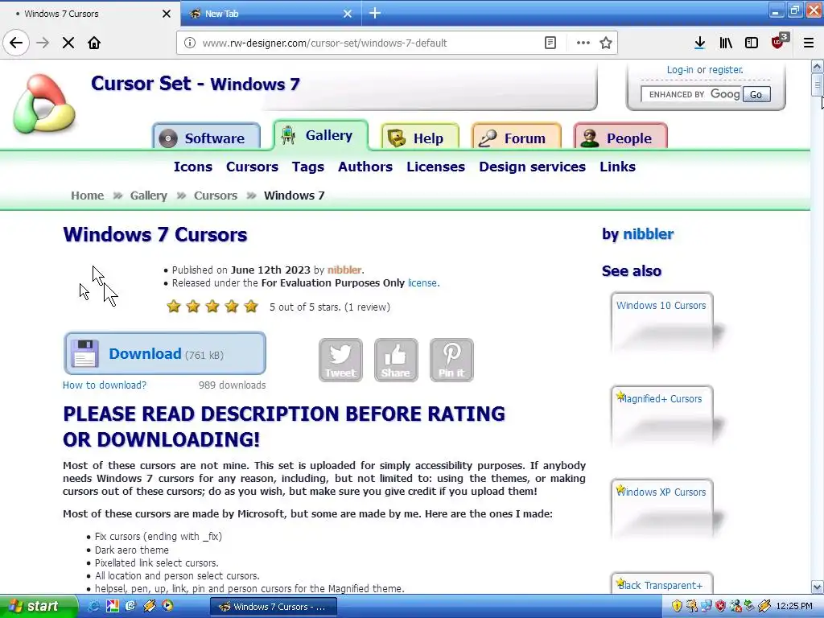Go back with the browser back arrow
This screenshot has height=618, width=824.
coord(16,43)
